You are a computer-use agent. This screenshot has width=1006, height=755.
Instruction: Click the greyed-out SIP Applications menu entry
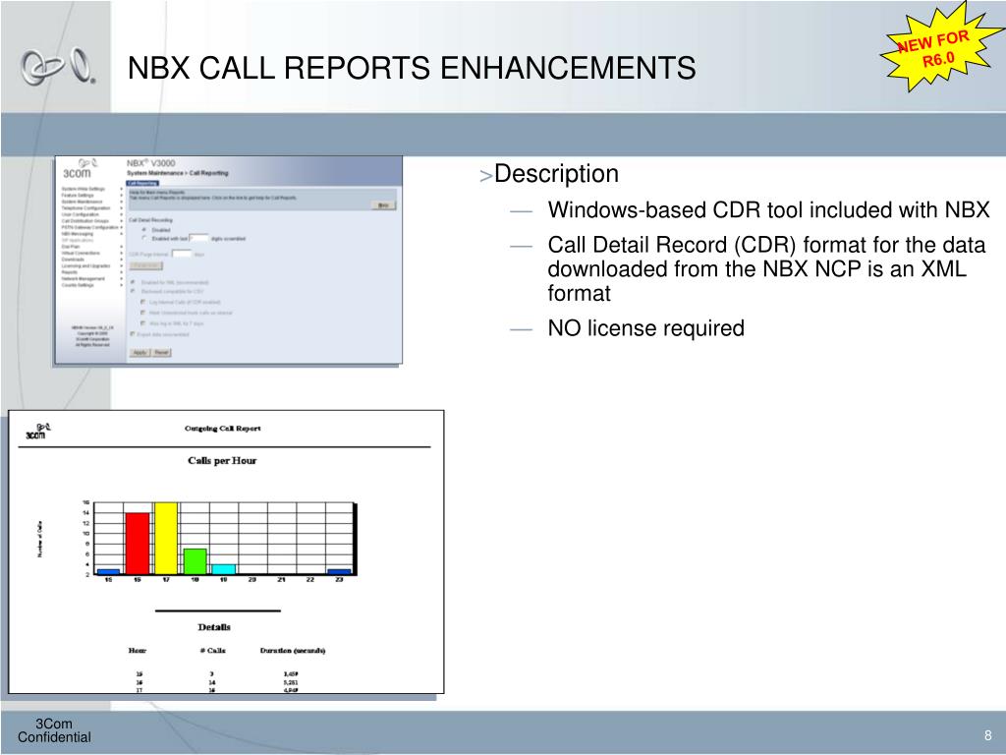click(78, 240)
